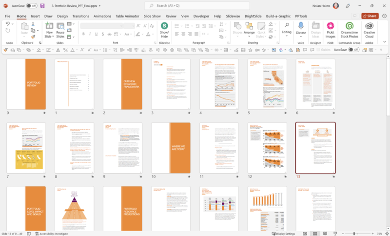The image size is (390, 236).
Task: Click the Reset slide icon in Slides group
Action: (69, 30)
